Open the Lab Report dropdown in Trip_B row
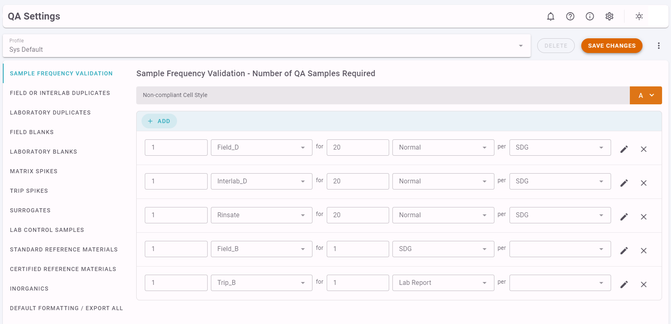The height and width of the screenshot is (324, 671). click(443, 283)
